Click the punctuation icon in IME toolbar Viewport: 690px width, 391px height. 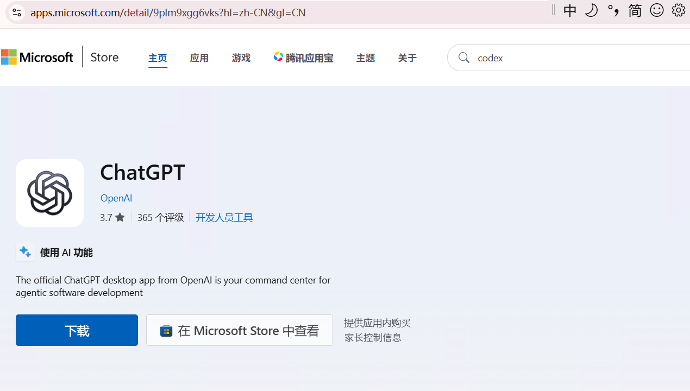pyautogui.click(x=613, y=10)
